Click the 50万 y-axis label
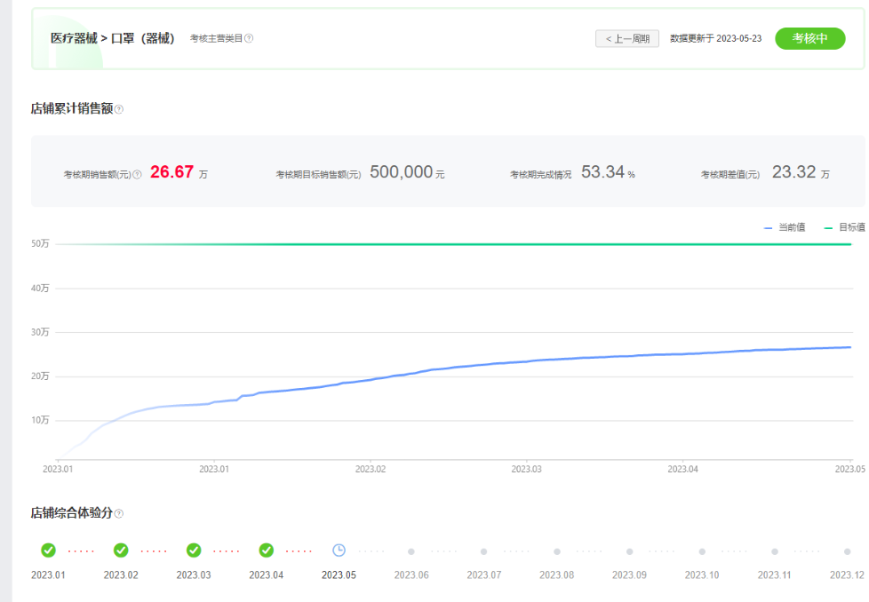 (40, 243)
